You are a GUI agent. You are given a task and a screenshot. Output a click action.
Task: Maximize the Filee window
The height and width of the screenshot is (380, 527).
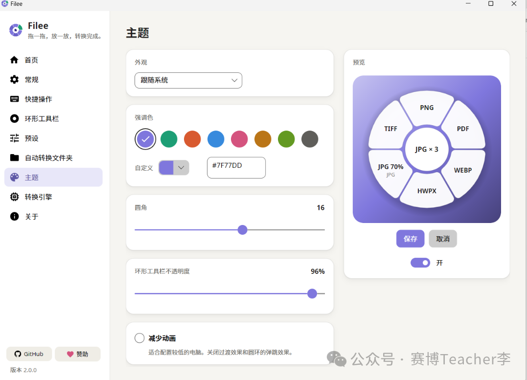tap(491, 4)
